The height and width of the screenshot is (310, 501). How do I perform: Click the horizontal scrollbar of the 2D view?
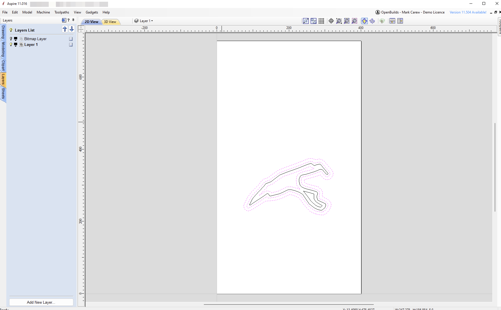pos(289,304)
